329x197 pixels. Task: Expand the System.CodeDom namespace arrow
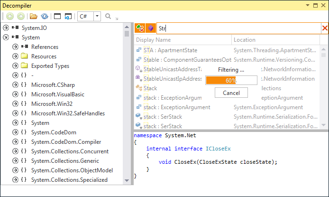coord(15,132)
